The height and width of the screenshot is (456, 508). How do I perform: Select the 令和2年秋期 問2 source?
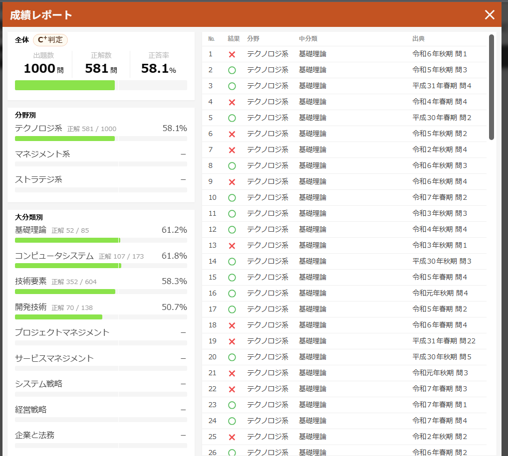(439, 437)
